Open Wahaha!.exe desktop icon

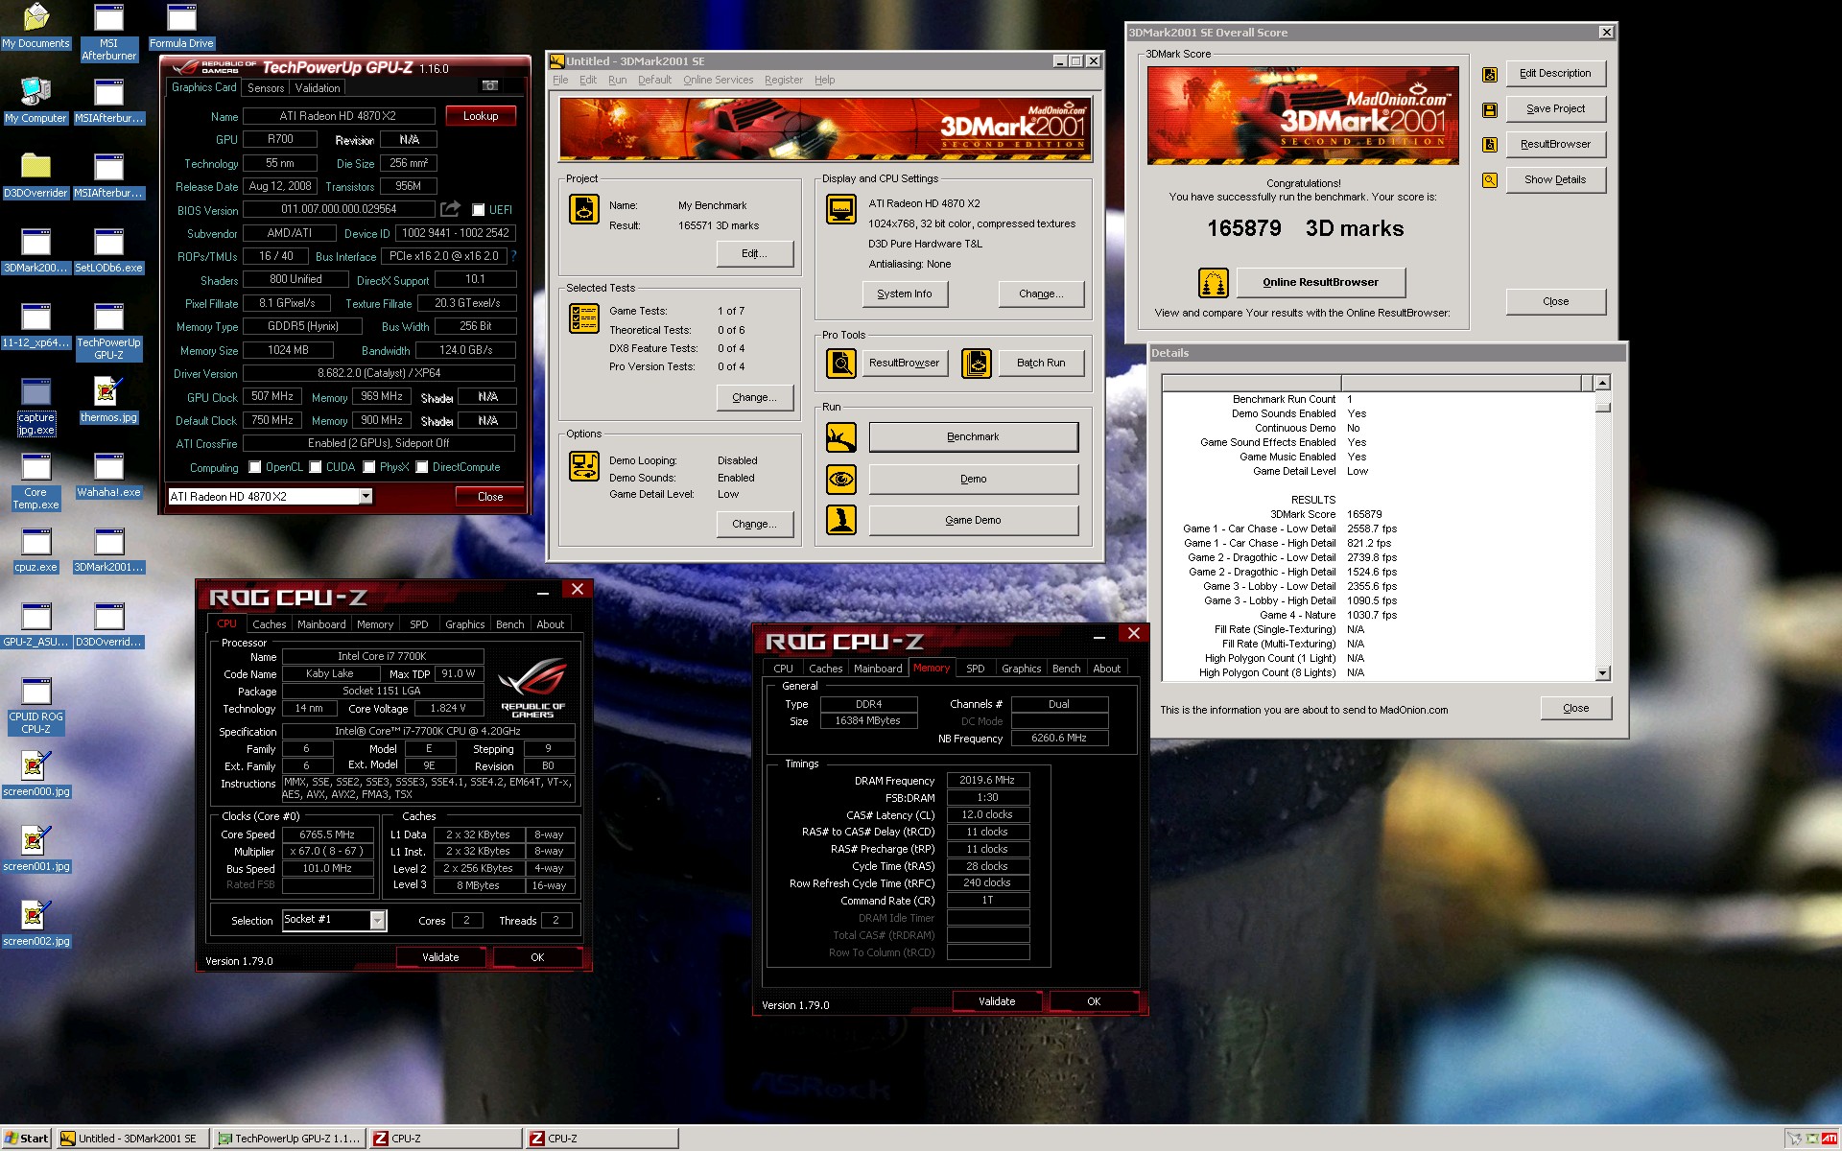tap(108, 475)
